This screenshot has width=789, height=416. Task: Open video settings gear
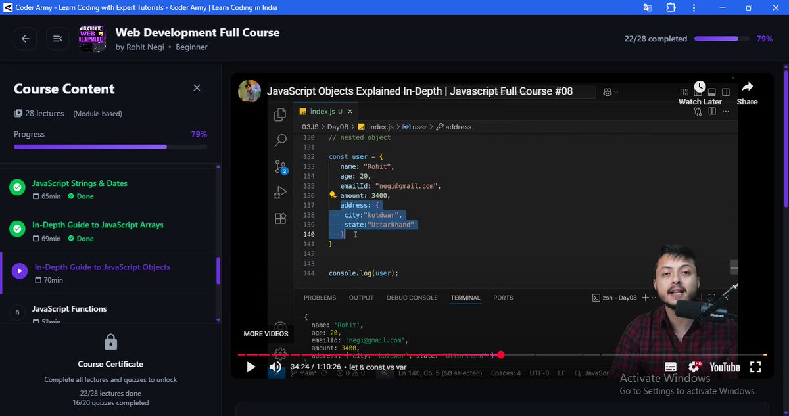[x=694, y=367]
